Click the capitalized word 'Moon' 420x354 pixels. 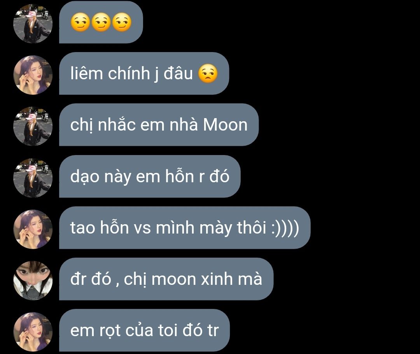point(225,125)
